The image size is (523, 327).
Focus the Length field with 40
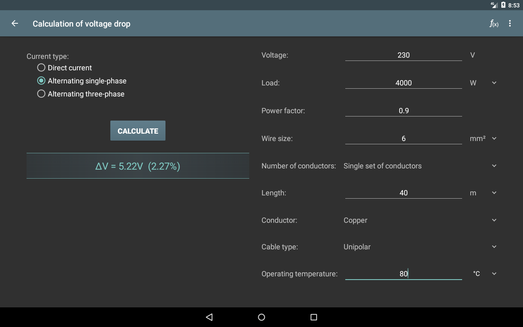click(403, 193)
